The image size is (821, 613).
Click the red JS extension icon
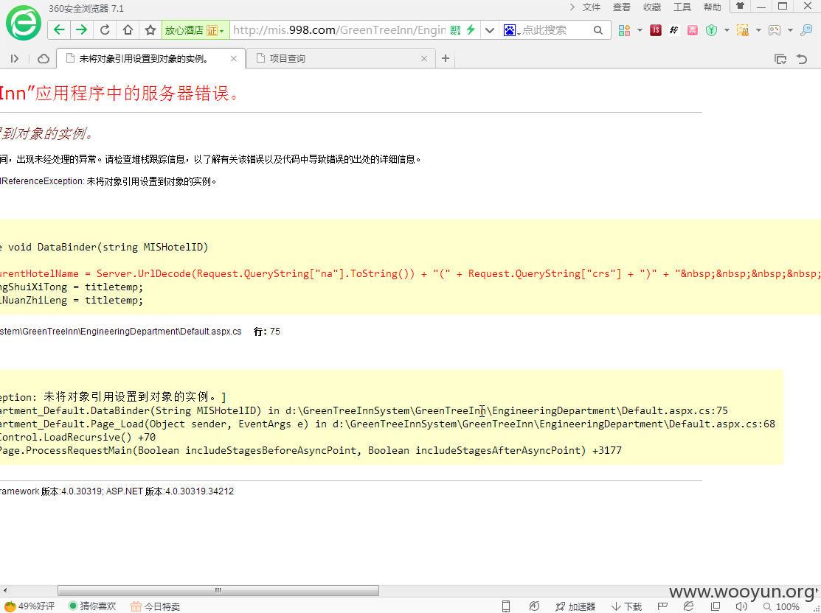[x=656, y=30]
